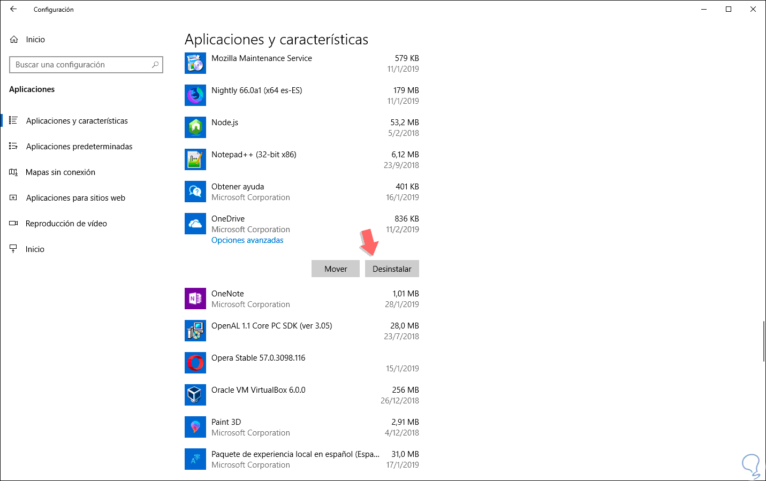Viewport: 766px width, 481px height.
Task: Click the vertical scrollbar thumb
Action: point(763,341)
